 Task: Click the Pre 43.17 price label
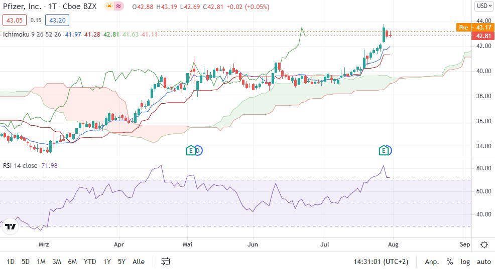click(475, 28)
